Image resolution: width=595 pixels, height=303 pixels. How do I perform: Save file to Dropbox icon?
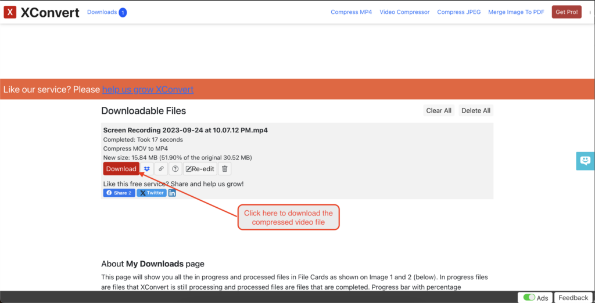point(147,169)
